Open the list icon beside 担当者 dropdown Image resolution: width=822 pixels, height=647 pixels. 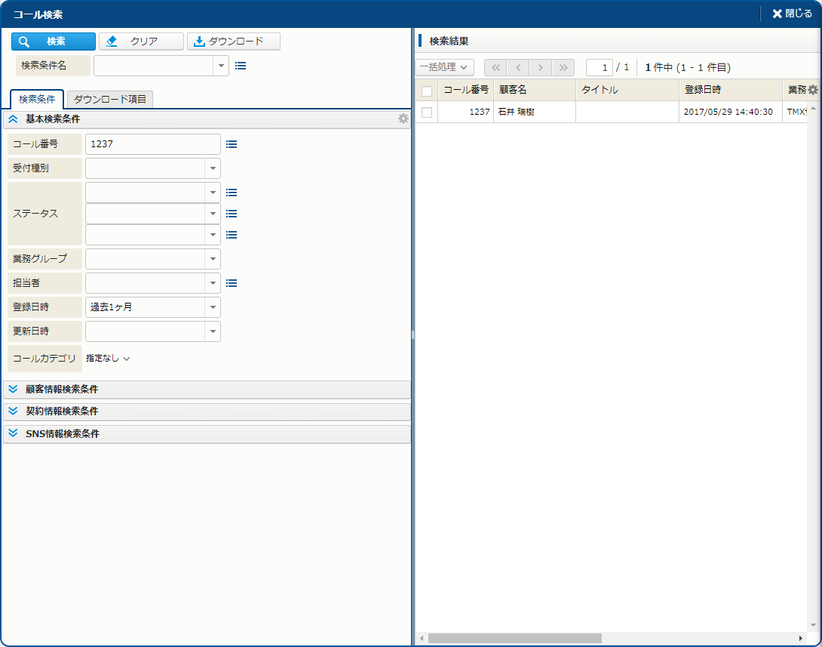click(x=232, y=283)
